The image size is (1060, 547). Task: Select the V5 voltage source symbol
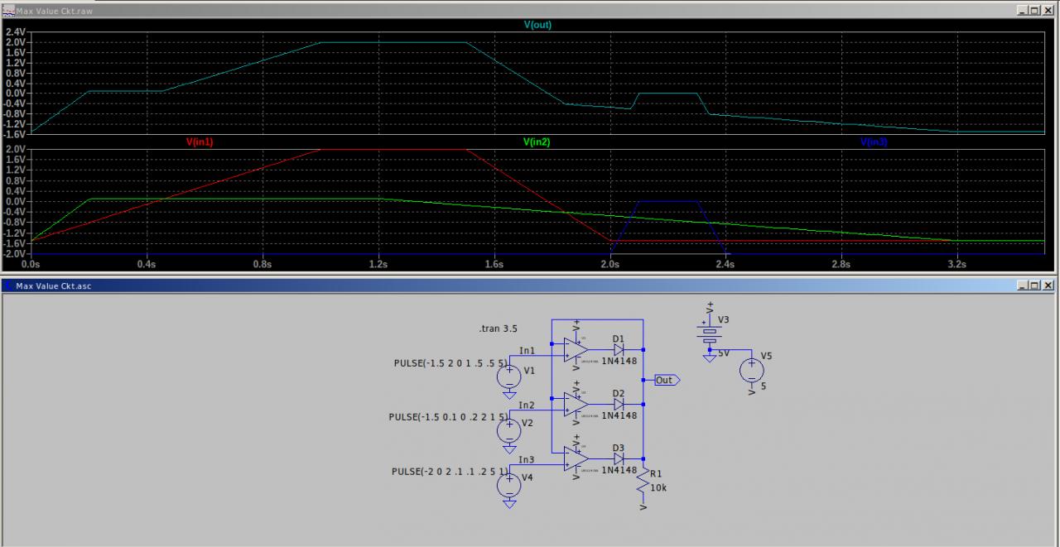[x=751, y=371]
